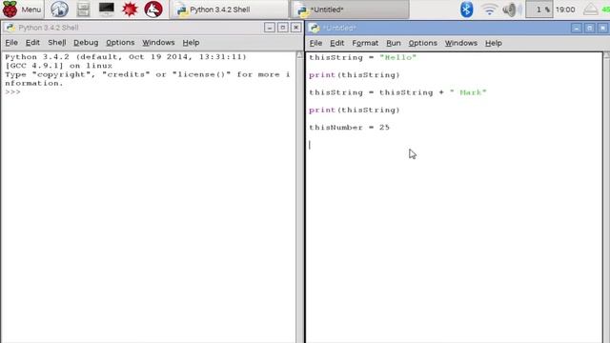Viewport: 610px width, 343px height.
Task: Click the [GCC 4.9.1] on linux line
Action: tap(59, 66)
